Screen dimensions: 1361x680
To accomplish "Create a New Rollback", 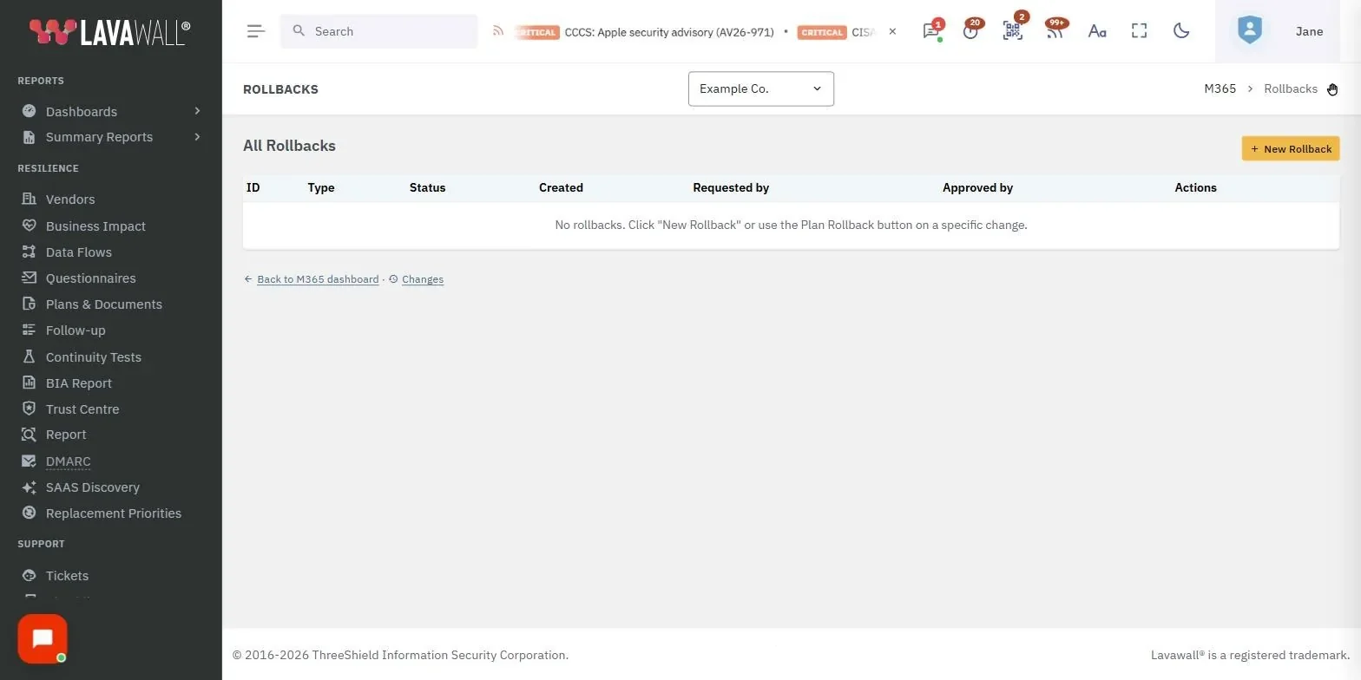I will click(x=1291, y=148).
